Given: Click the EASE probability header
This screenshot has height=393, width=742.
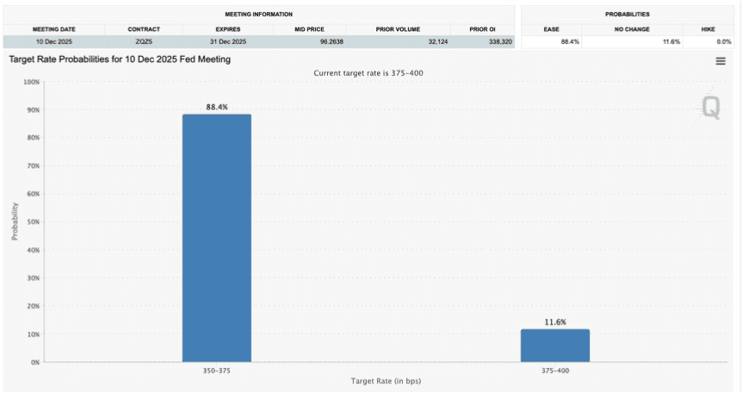Looking at the screenshot, I should tap(551, 29).
